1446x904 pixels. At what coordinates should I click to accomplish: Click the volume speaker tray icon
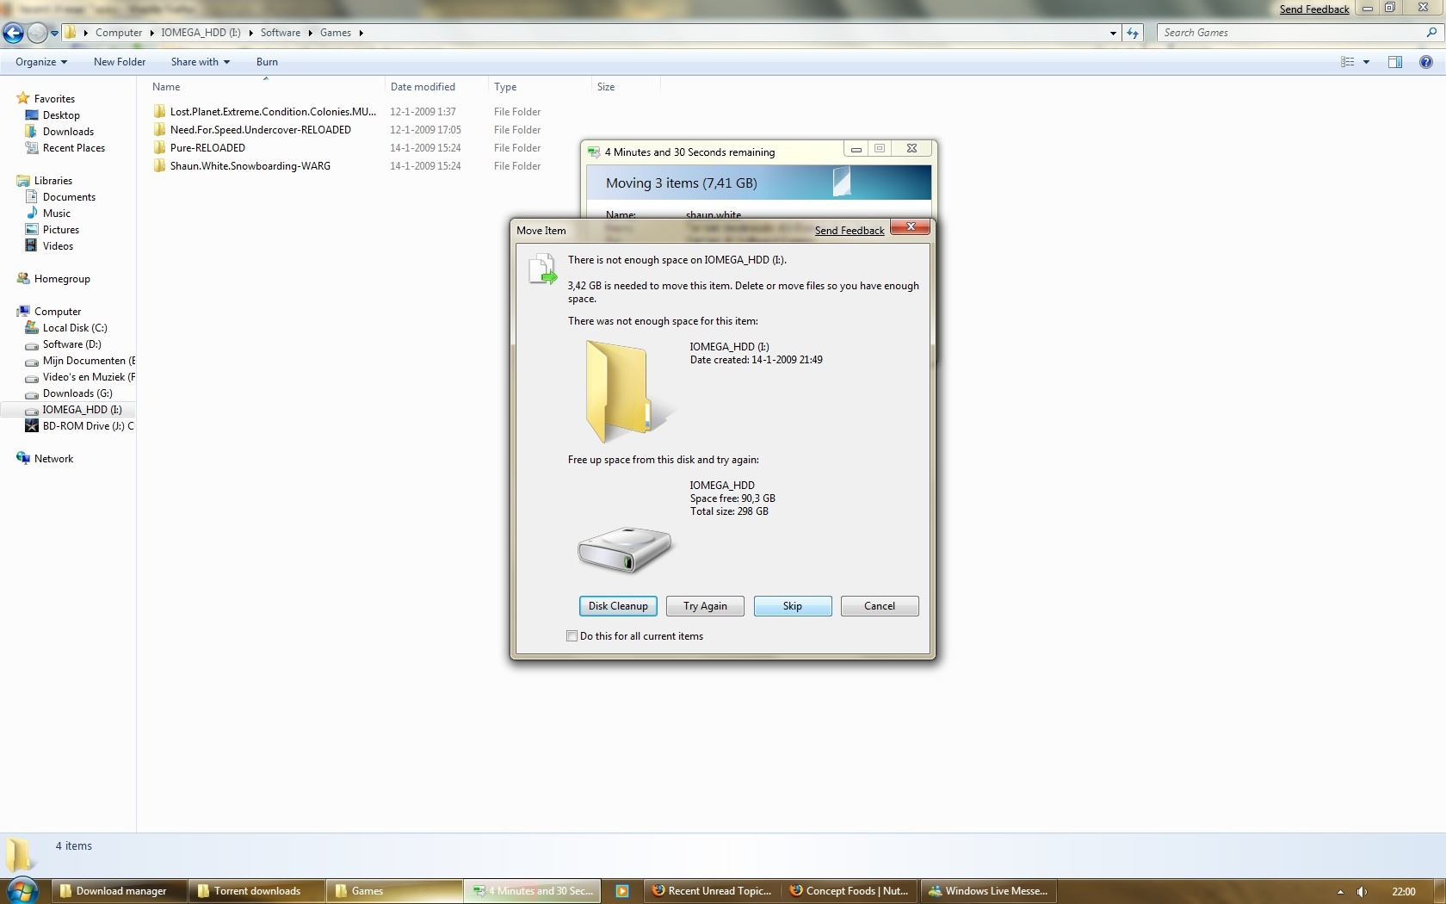click(x=1362, y=892)
